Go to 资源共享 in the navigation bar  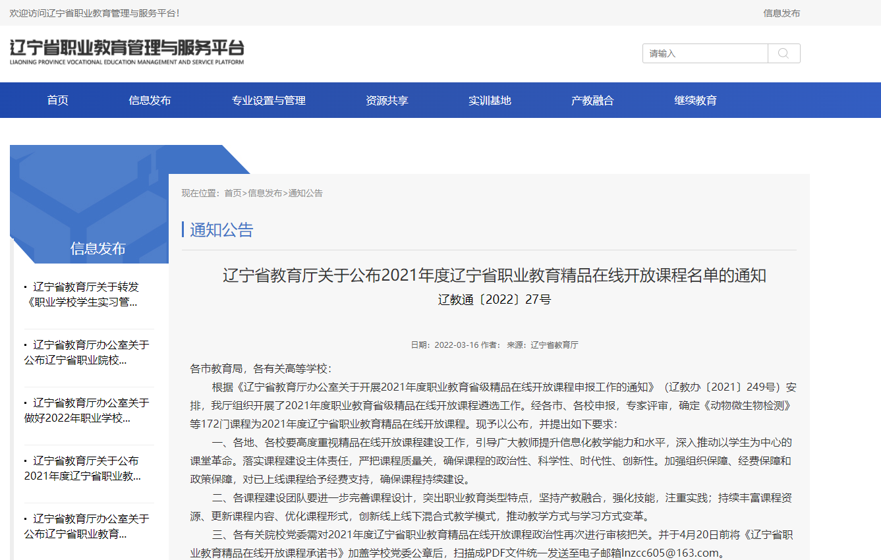click(x=387, y=101)
